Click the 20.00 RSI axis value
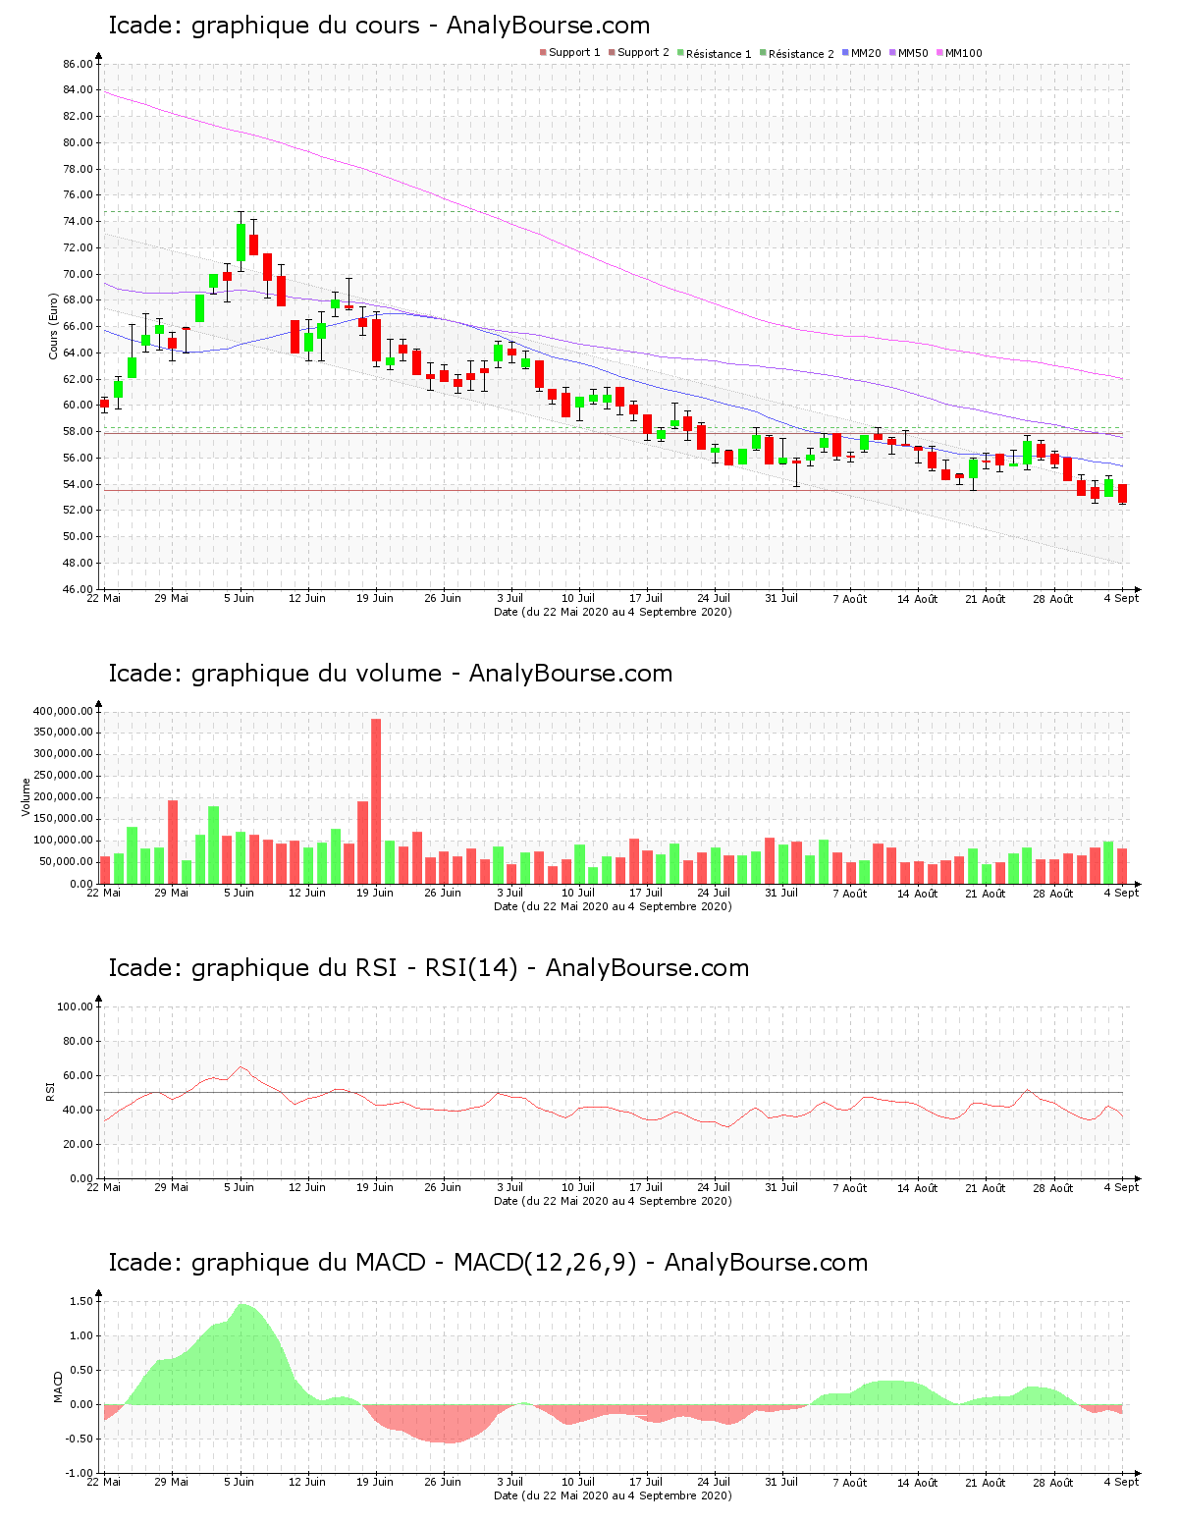Screen dimensions: 1178x1522 click(79, 1144)
